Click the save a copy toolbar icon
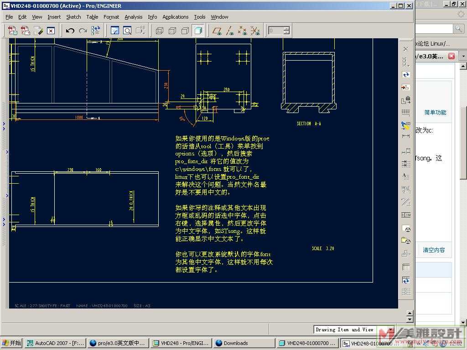The width and height of the screenshot is (467, 350). coord(26,31)
